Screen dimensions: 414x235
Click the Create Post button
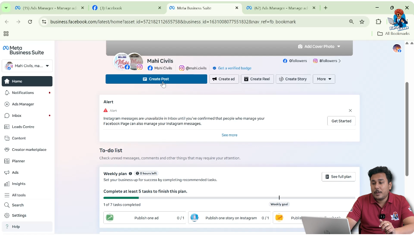click(x=156, y=79)
